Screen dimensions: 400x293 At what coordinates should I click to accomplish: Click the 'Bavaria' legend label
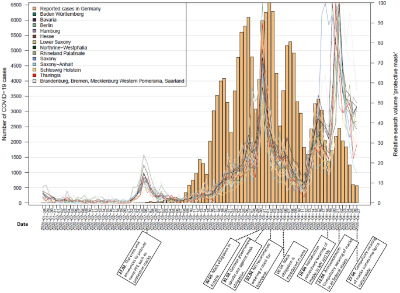(x=48, y=20)
